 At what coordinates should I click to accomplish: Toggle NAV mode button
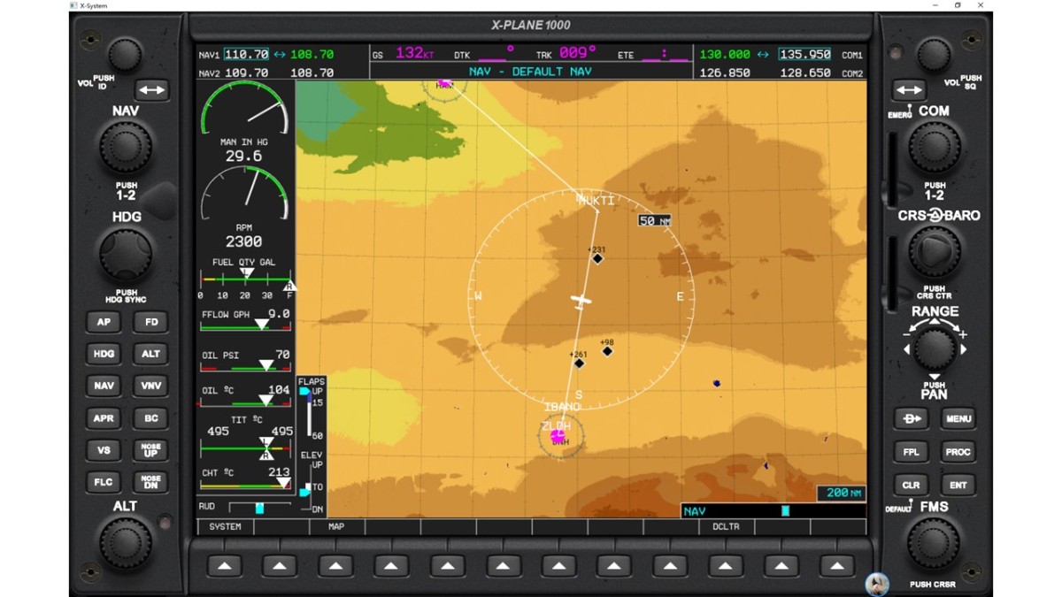(104, 386)
